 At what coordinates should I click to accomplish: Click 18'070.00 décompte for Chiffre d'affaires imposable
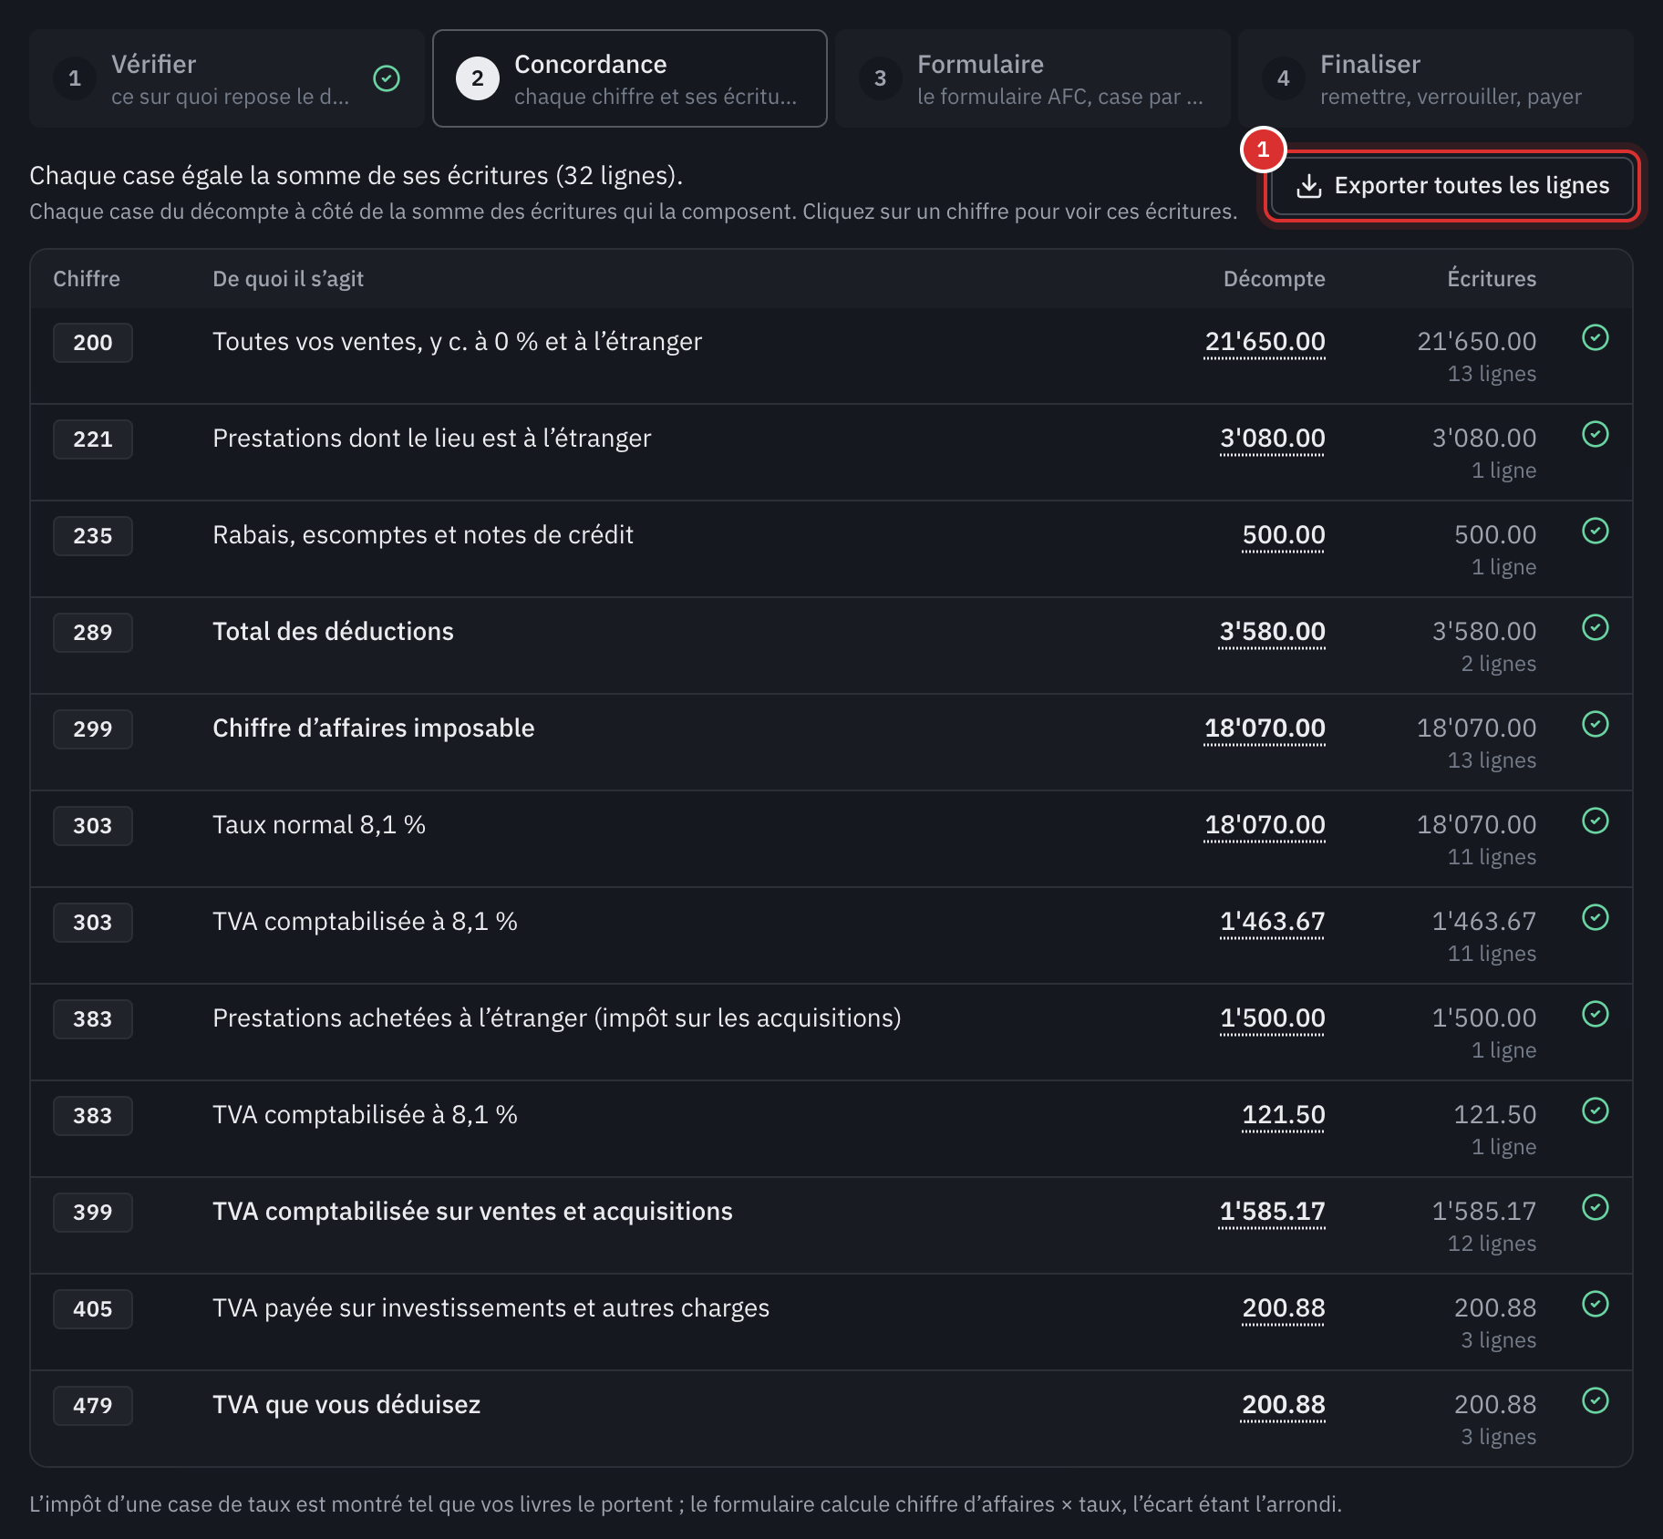pos(1265,728)
